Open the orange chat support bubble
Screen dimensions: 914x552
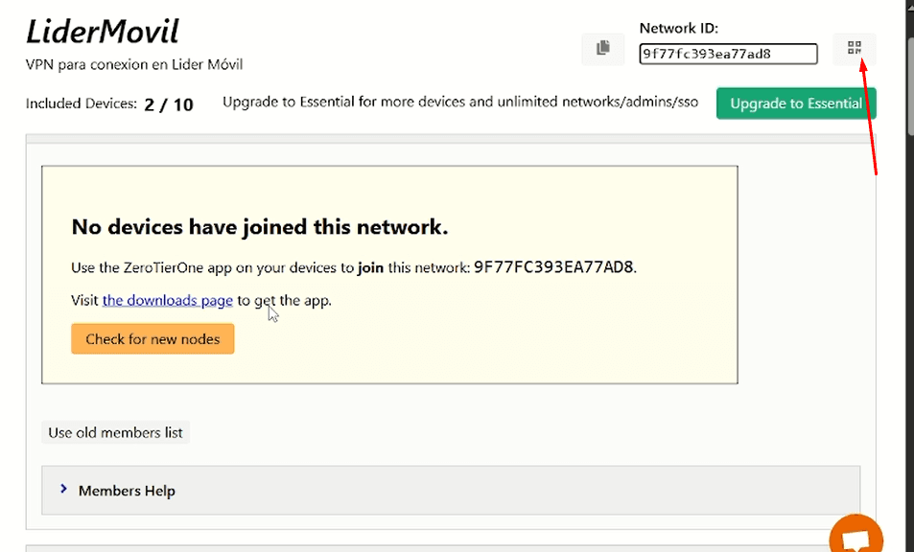click(855, 537)
